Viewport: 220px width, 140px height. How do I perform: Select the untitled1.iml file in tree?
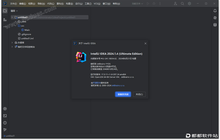pyautogui.click(x=26, y=38)
